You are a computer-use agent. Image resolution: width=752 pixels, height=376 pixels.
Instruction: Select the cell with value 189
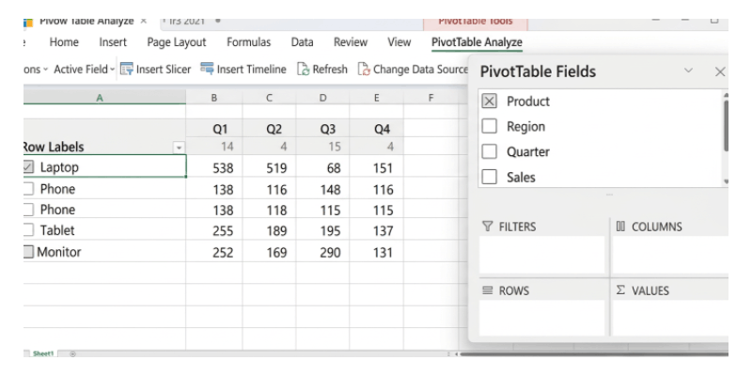tap(269, 230)
